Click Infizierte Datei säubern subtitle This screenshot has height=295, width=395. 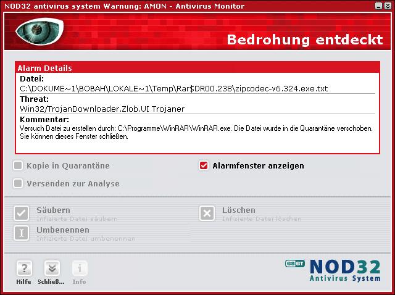tap(77, 219)
